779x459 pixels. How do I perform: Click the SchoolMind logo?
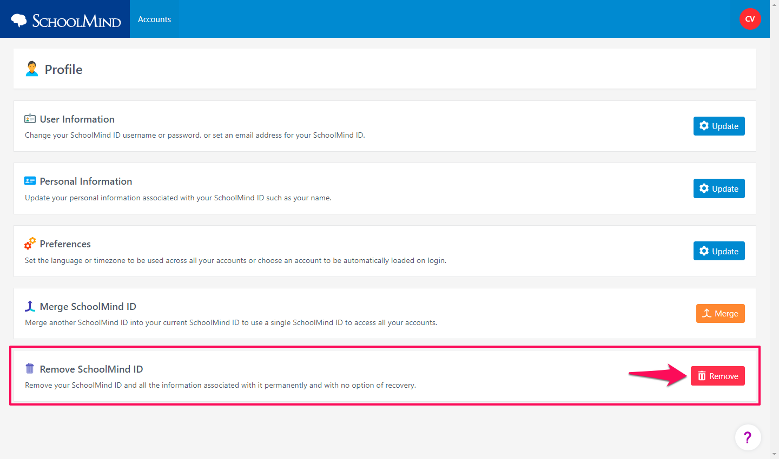(65, 20)
